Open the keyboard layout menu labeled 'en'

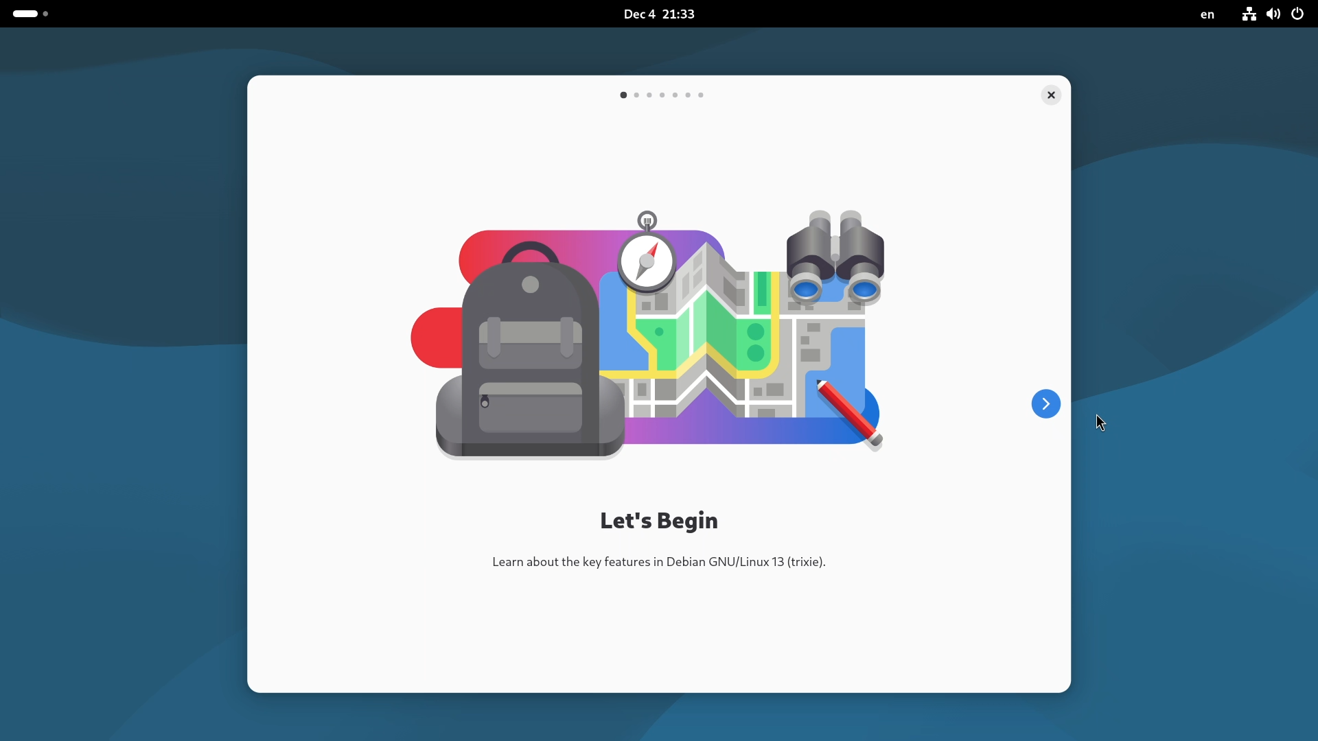tap(1207, 14)
